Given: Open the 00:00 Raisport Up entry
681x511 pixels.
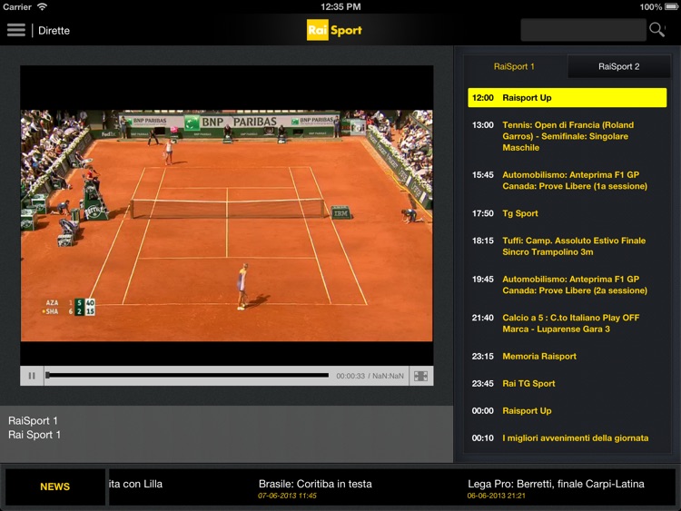Looking at the screenshot, I should coord(567,411).
